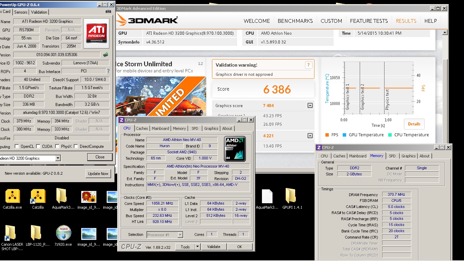Viewport: 464px width, 261px height.
Task: Toggle the OpenCL checkbox in GPU-Z
Action: coord(17,146)
